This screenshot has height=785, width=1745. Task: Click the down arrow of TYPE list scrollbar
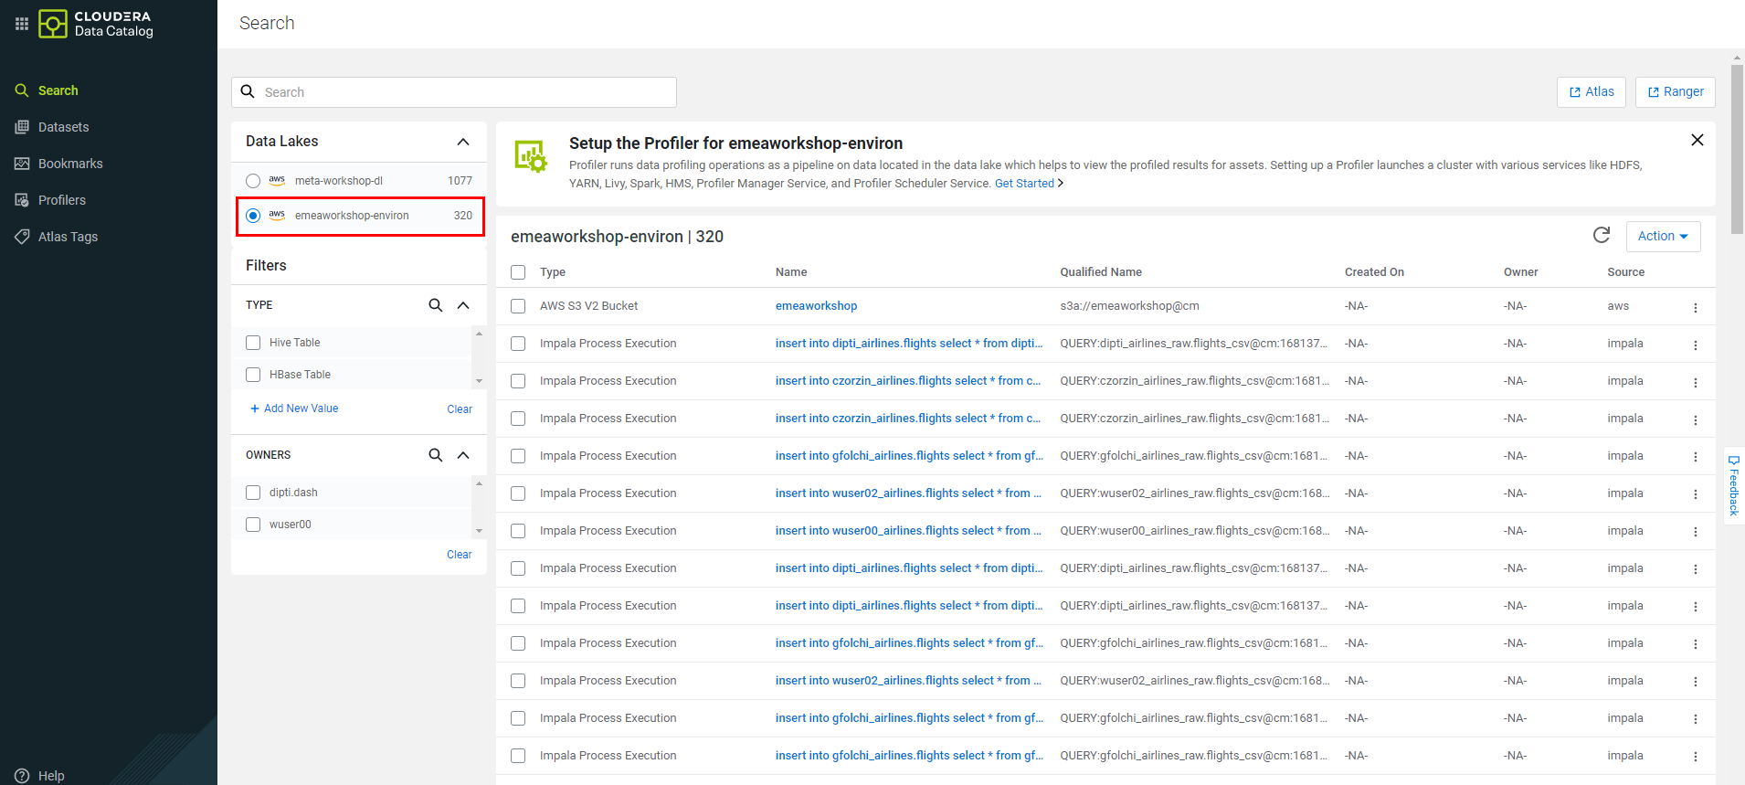[479, 381]
